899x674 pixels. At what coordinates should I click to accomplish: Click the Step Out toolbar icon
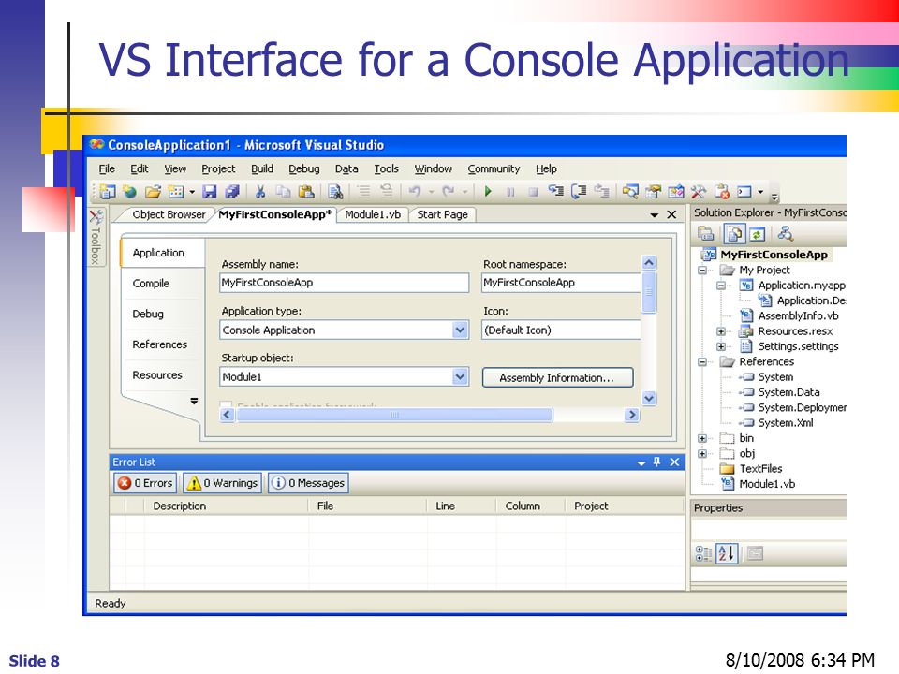tap(601, 191)
